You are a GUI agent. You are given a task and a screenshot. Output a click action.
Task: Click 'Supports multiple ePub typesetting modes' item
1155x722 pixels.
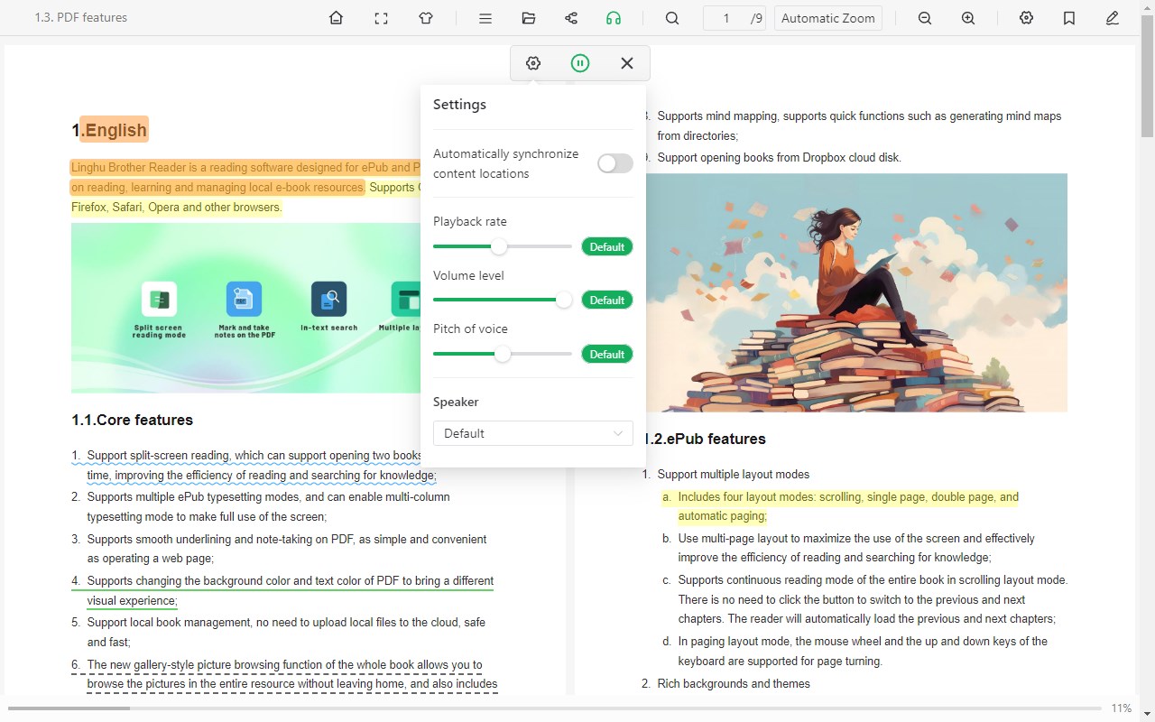(268, 506)
